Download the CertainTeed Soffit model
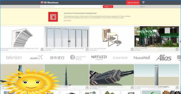 (x=42, y=49)
